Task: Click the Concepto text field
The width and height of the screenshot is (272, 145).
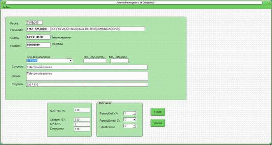Action: pyautogui.click(x=87, y=67)
